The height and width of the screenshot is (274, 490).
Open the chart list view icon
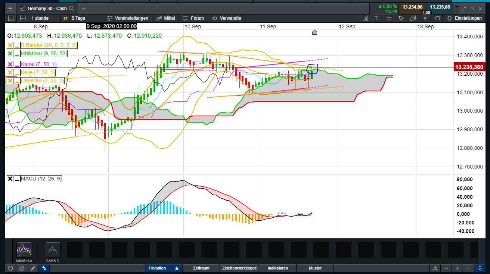pyautogui.click(x=11, y=18)
